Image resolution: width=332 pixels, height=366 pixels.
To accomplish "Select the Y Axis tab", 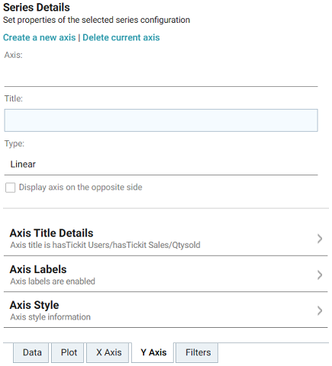I will coord(153,352).
